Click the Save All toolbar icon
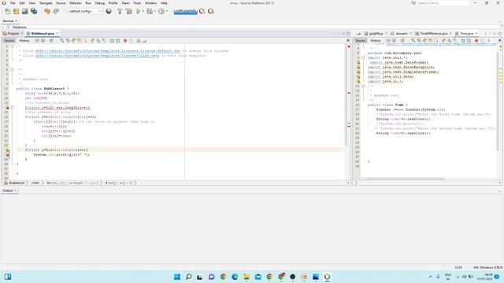504x283 pixels. pos(34,11)
